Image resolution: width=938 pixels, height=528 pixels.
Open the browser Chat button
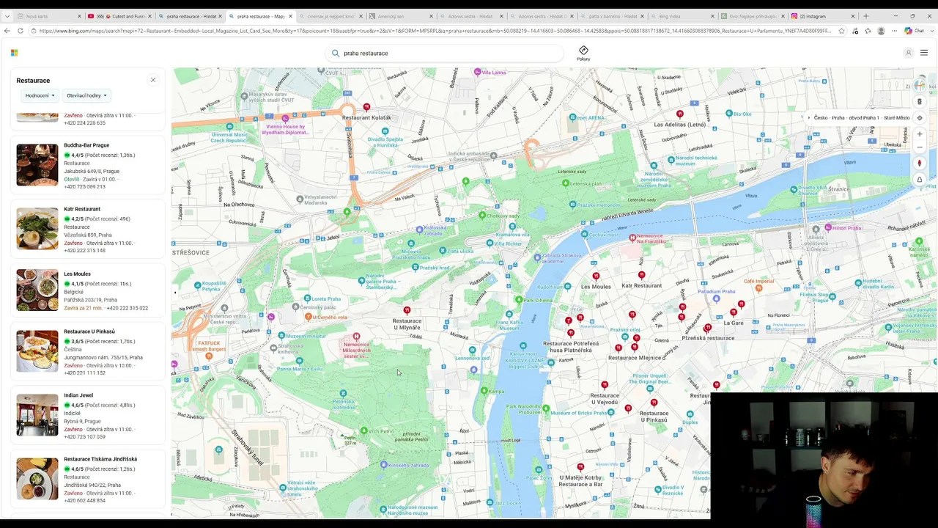914,31
